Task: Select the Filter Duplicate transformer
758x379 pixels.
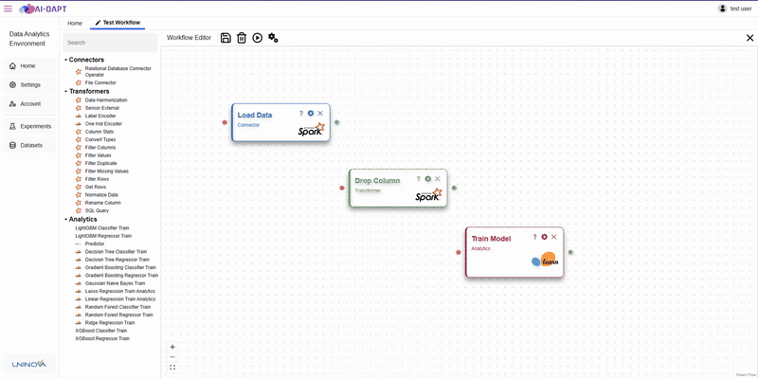Action: (x=101, y=163)
